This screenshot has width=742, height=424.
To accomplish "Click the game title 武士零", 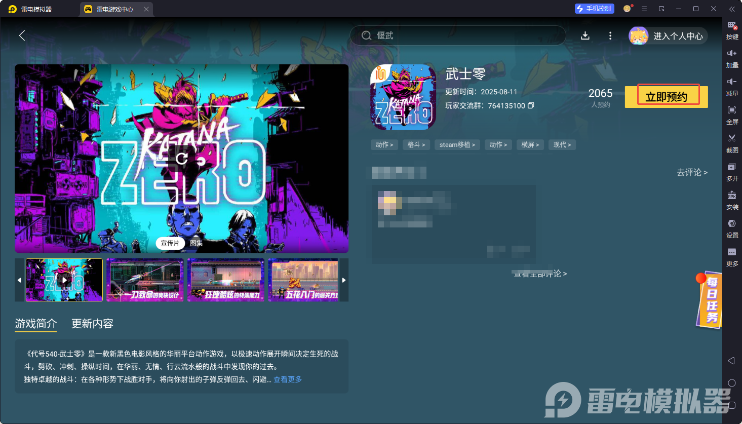I will [465, 74].
